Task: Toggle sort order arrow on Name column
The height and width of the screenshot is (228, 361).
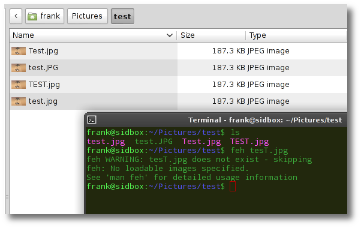Action: 170,35
